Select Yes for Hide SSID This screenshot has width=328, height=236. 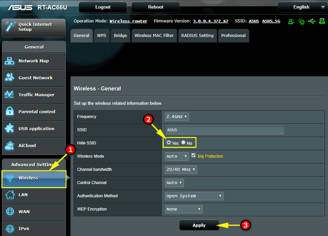169,143
